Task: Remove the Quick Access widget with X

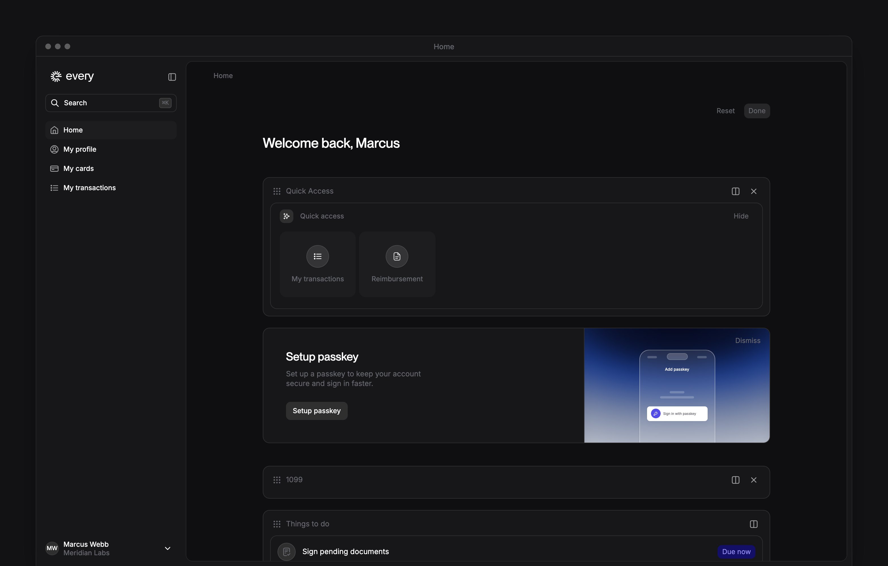Action: 754,191
